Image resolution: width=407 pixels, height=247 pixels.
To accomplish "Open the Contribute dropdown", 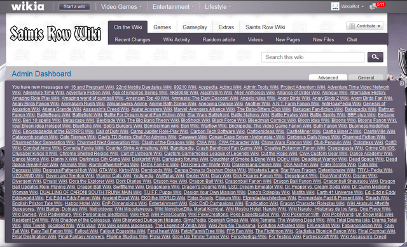I will pos(364,26).
